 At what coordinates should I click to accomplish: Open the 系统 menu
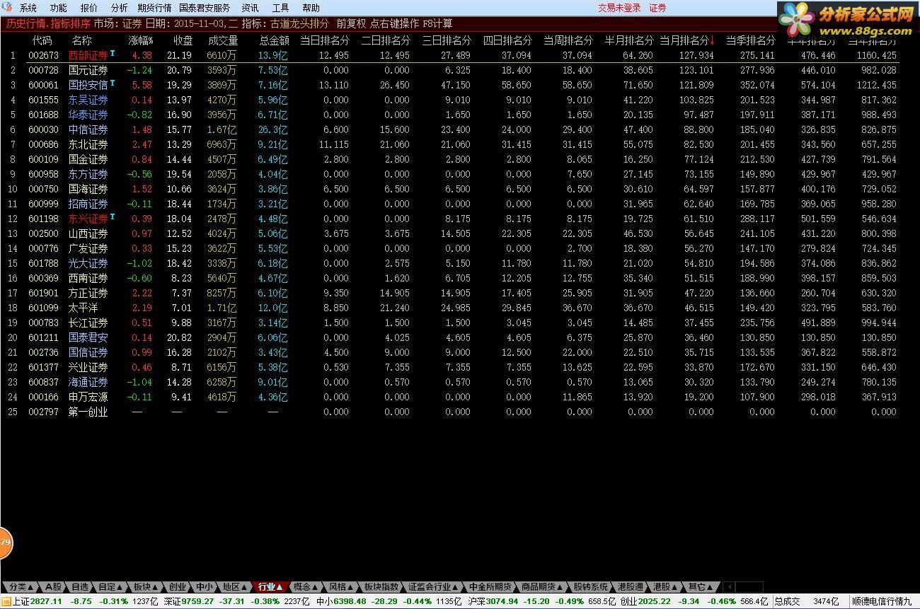28,8
